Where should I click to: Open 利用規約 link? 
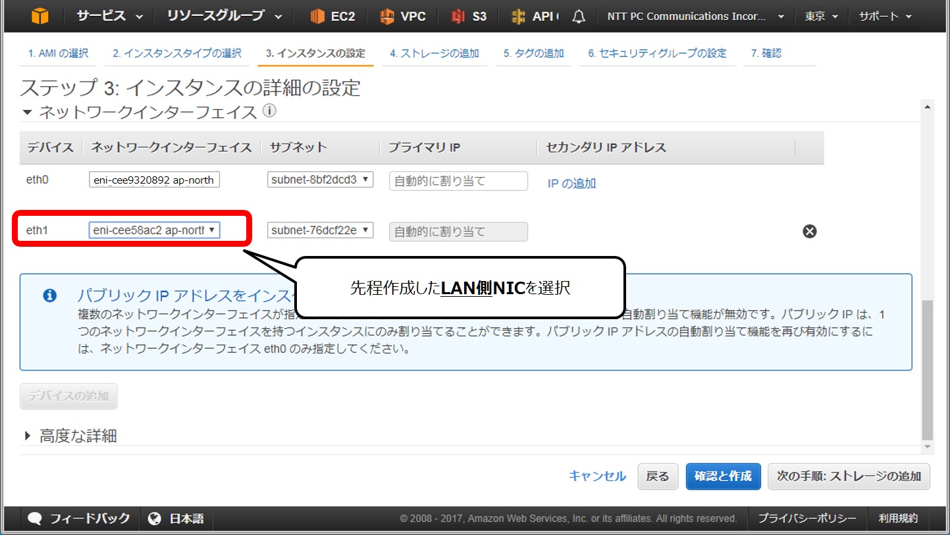(898, 518)
